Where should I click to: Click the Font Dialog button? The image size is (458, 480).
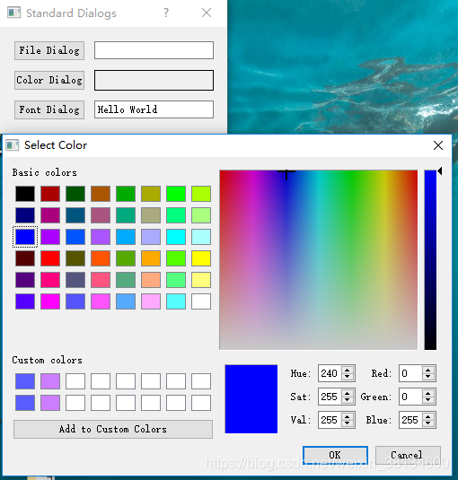[x=49, y=109]
